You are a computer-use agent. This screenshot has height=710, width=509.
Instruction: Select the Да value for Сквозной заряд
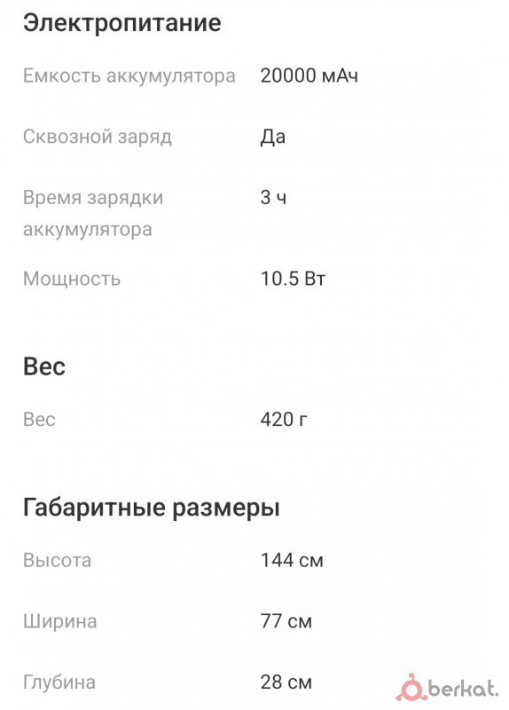(x=273, y=137)
